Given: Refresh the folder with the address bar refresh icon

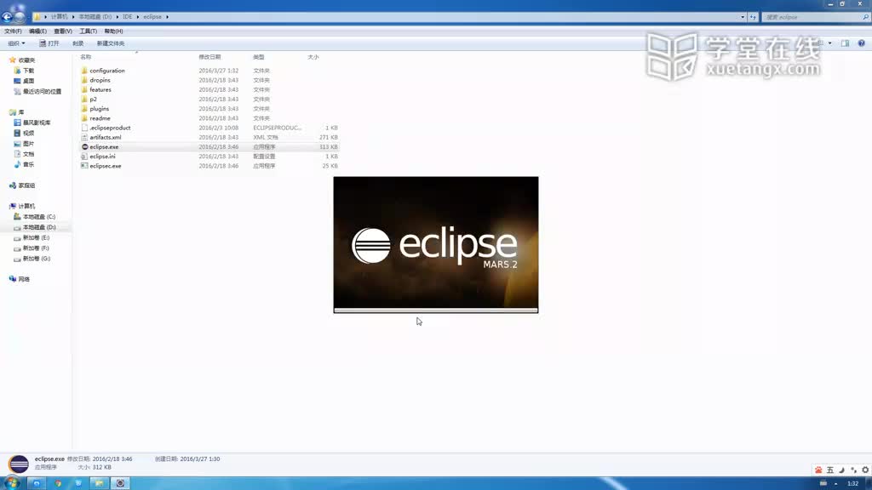Looking at the screenshot, I should (x=753, y=17).
